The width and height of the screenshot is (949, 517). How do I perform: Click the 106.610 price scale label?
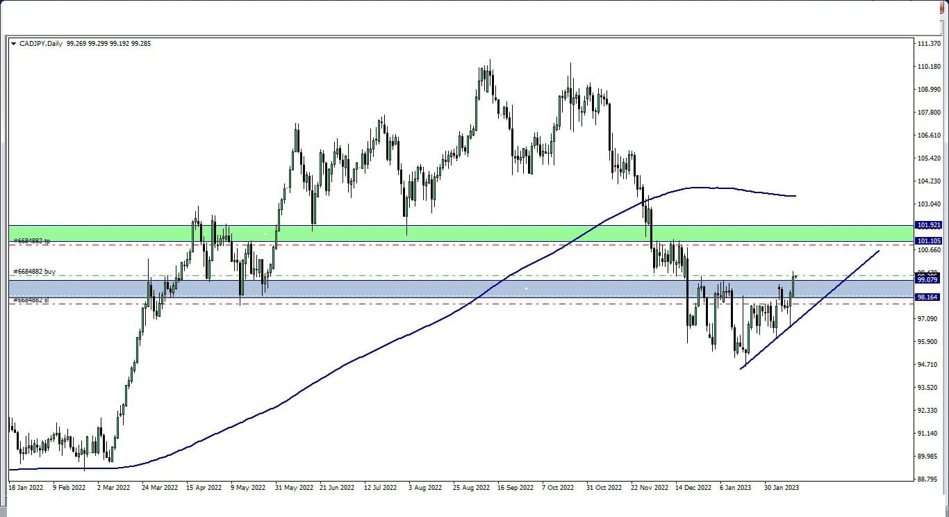point(929,136)
